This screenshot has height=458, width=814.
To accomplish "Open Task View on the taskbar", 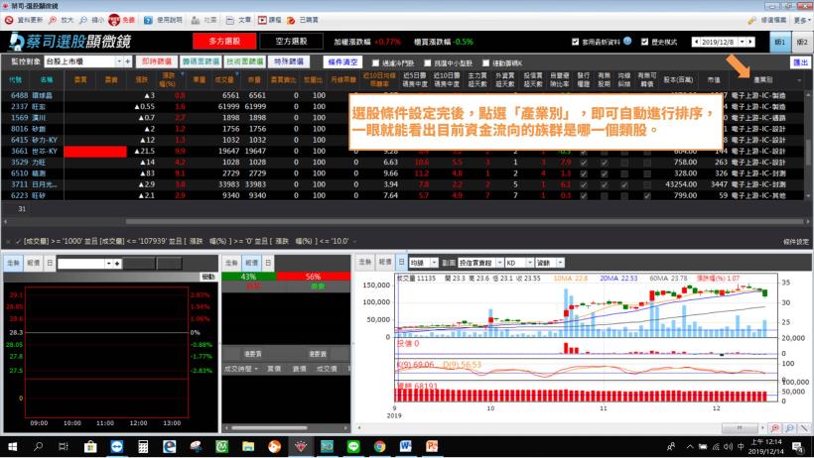I will coord(64,446).
